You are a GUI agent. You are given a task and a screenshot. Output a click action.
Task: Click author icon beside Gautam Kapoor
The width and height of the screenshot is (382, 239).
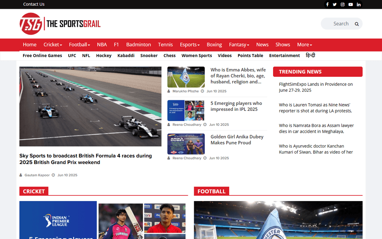21,175
